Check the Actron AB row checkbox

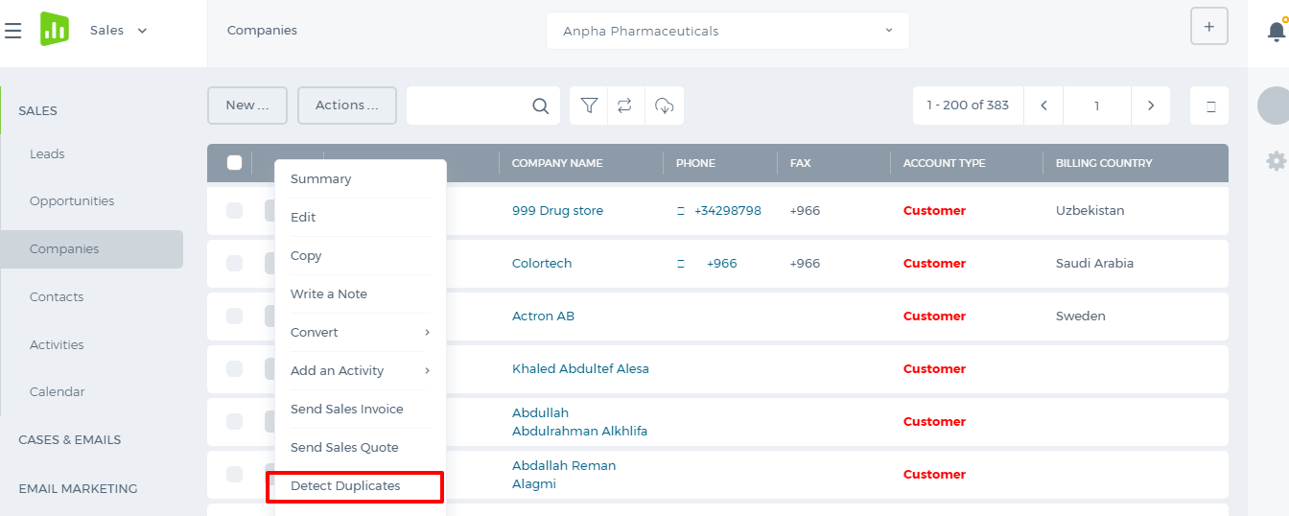coord(235,316)
